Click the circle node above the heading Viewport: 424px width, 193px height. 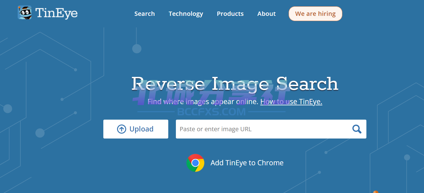[x=137, y=49]
